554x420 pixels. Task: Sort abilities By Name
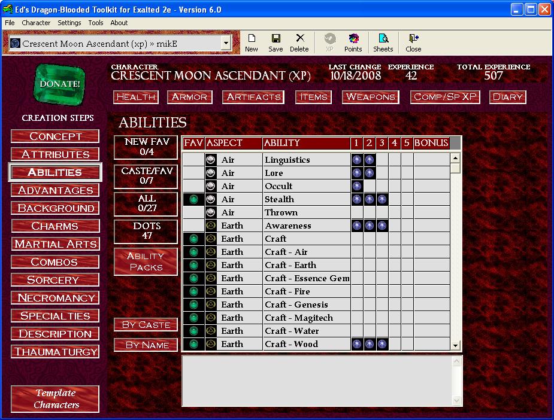146,345
